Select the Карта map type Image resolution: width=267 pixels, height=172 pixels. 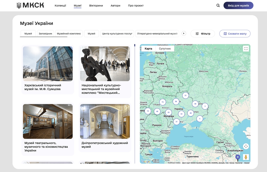[x=148, y=49]
